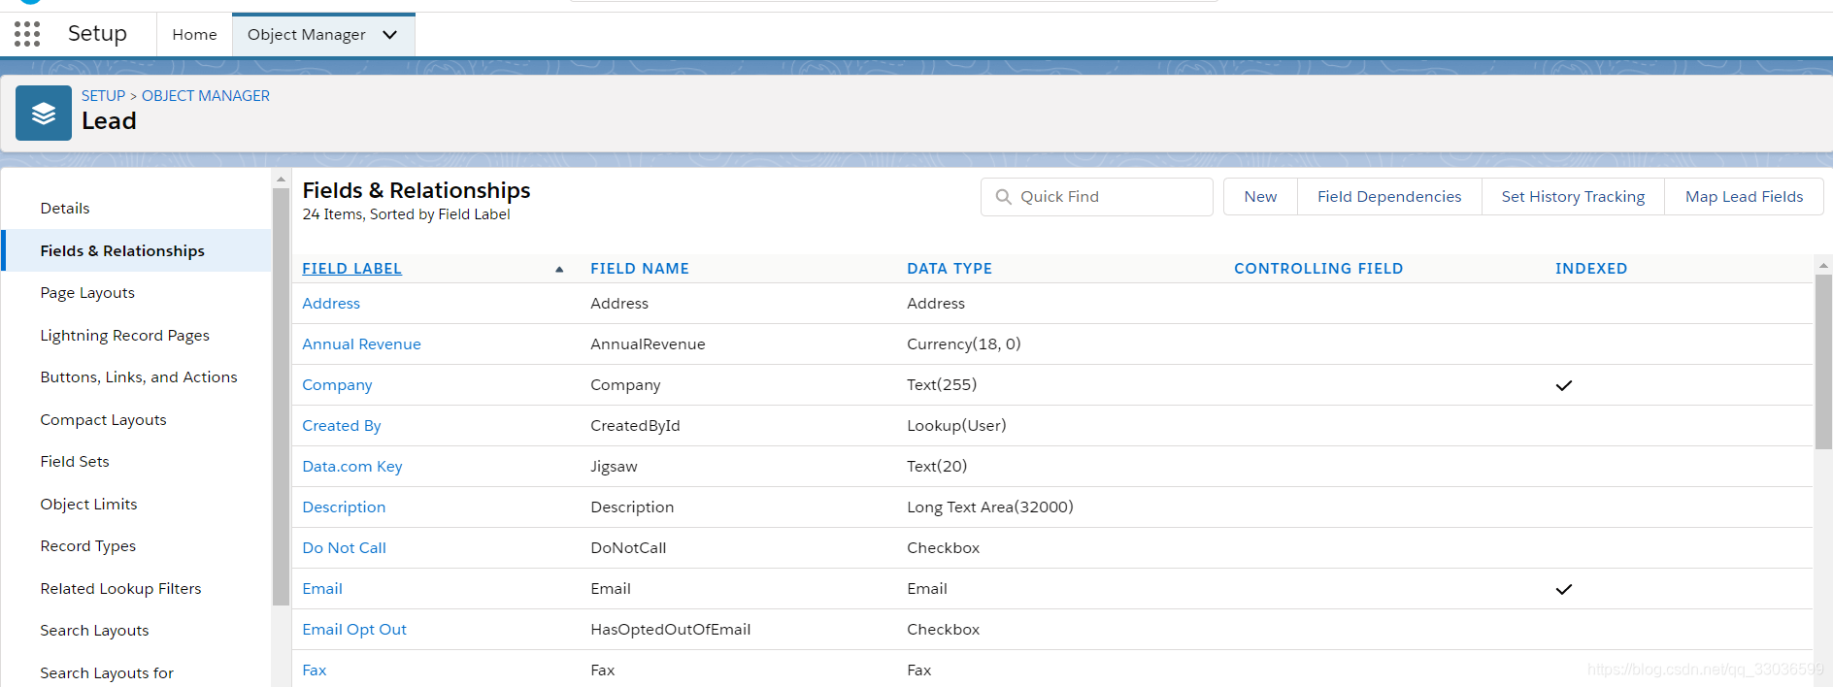Open Object Limits sidebar item
Image resolution: width=1833 pixels, height=687 pixels.
[x=88, y=505]
